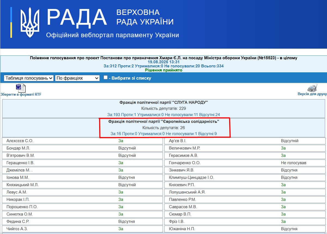Click the name Климпуш-Цинцадзе І.О.
The image size is (327, 234).
point(192,177)
